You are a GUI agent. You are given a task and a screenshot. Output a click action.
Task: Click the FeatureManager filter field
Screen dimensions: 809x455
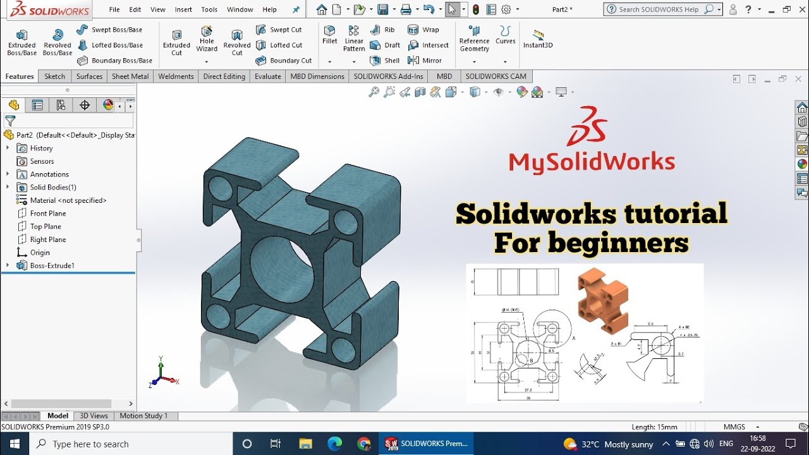point(68,121)
